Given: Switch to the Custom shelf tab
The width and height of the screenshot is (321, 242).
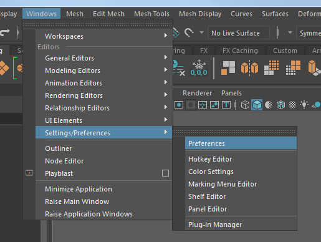Looking at the screenshot, I should [x=285, y=51].
